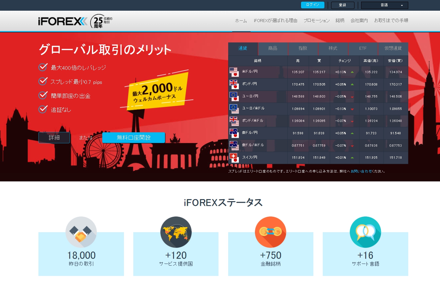Open the ETF tab
Screen dimensions: 440x298
363,48
